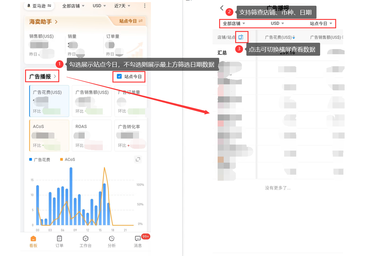Sort by 广告花费(US$) column
This screenshot has height=256, width=370.
pyautogui.click(x=280, y=37)
